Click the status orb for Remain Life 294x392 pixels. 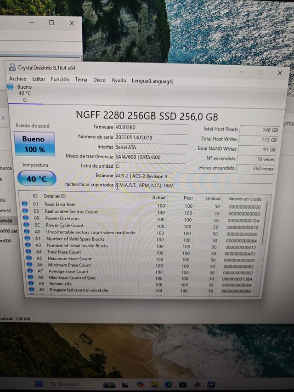click(x=31, y=283)
